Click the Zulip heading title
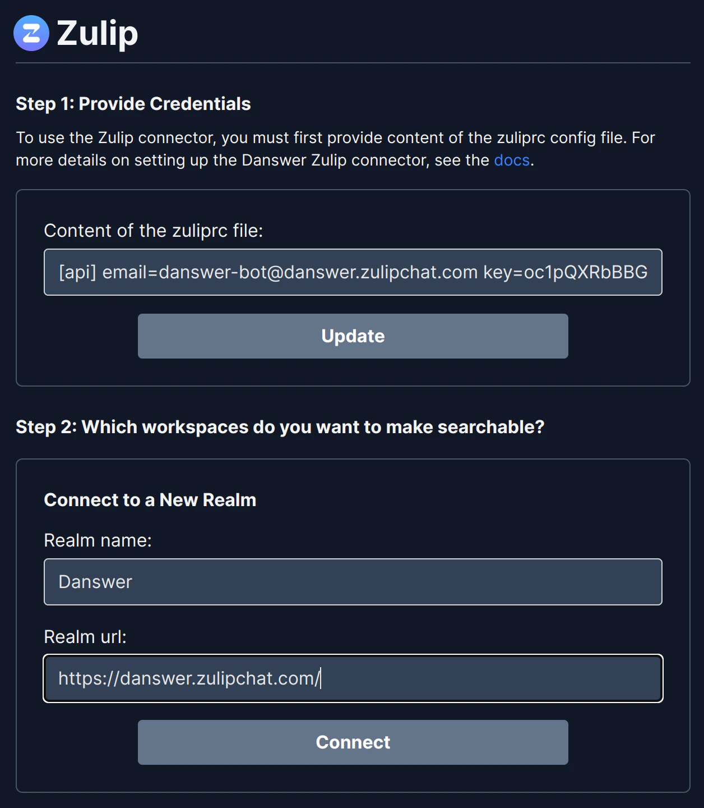Image resolution: width=704 pixels, height=808 pixels. pos(97,34)
